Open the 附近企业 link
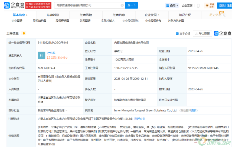This screenshot has width=232, height=147. [140, 119]
